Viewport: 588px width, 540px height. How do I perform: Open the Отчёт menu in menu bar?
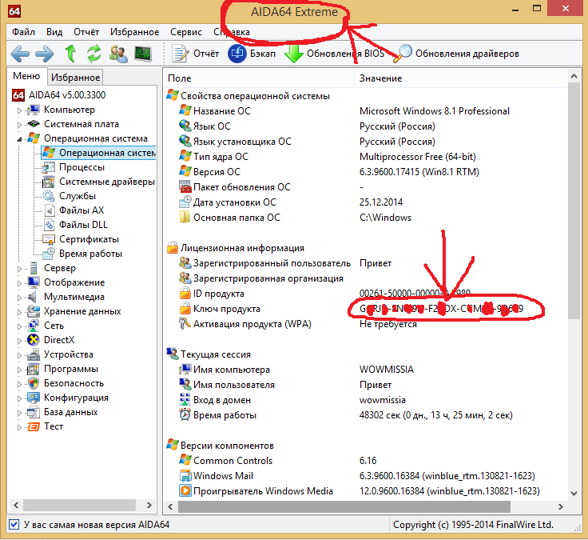tap(86, 32)
